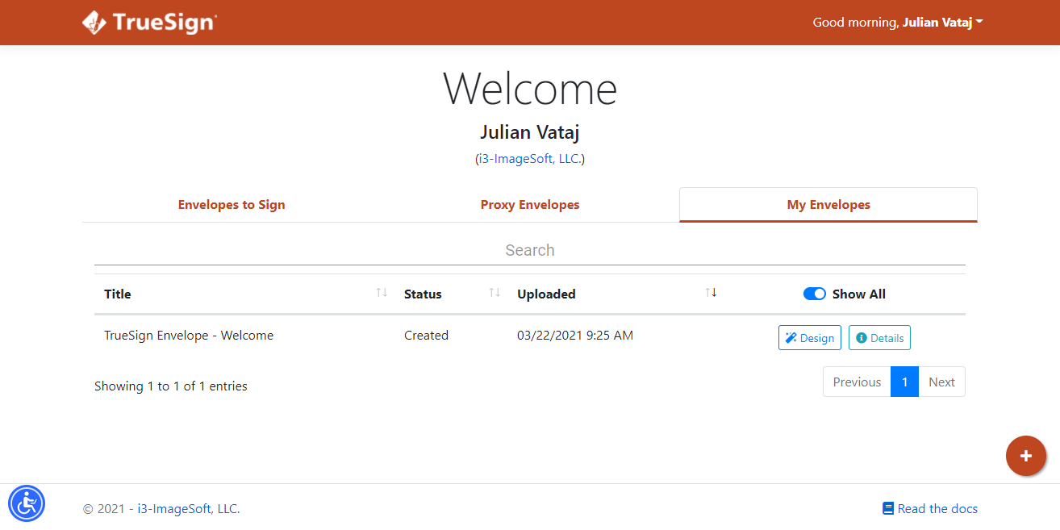The width and height of the screenshot is (1060, 530).
Task: Click the book icon next to Read the docs
Action: [888, 508]
